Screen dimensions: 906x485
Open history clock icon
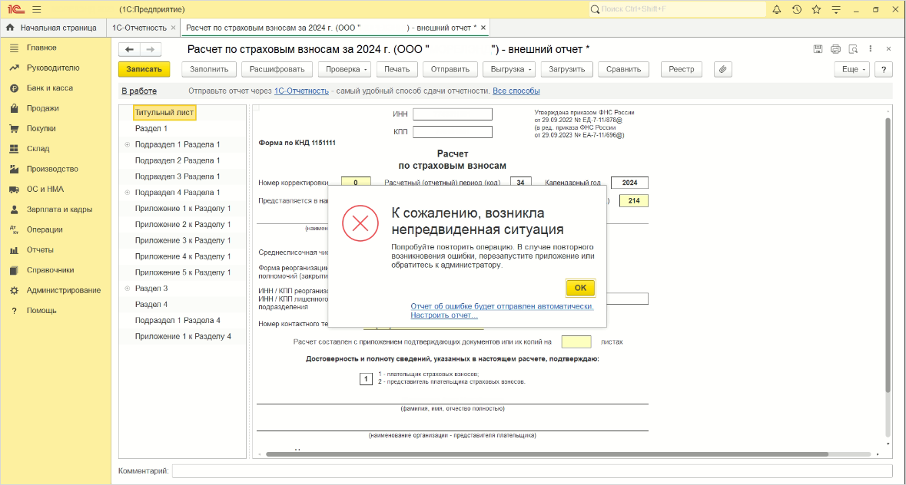797,9
